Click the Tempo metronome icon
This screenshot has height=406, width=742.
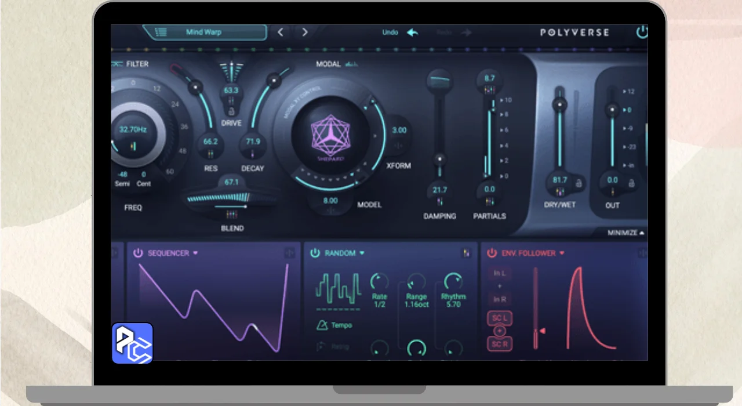click(321, 325)
